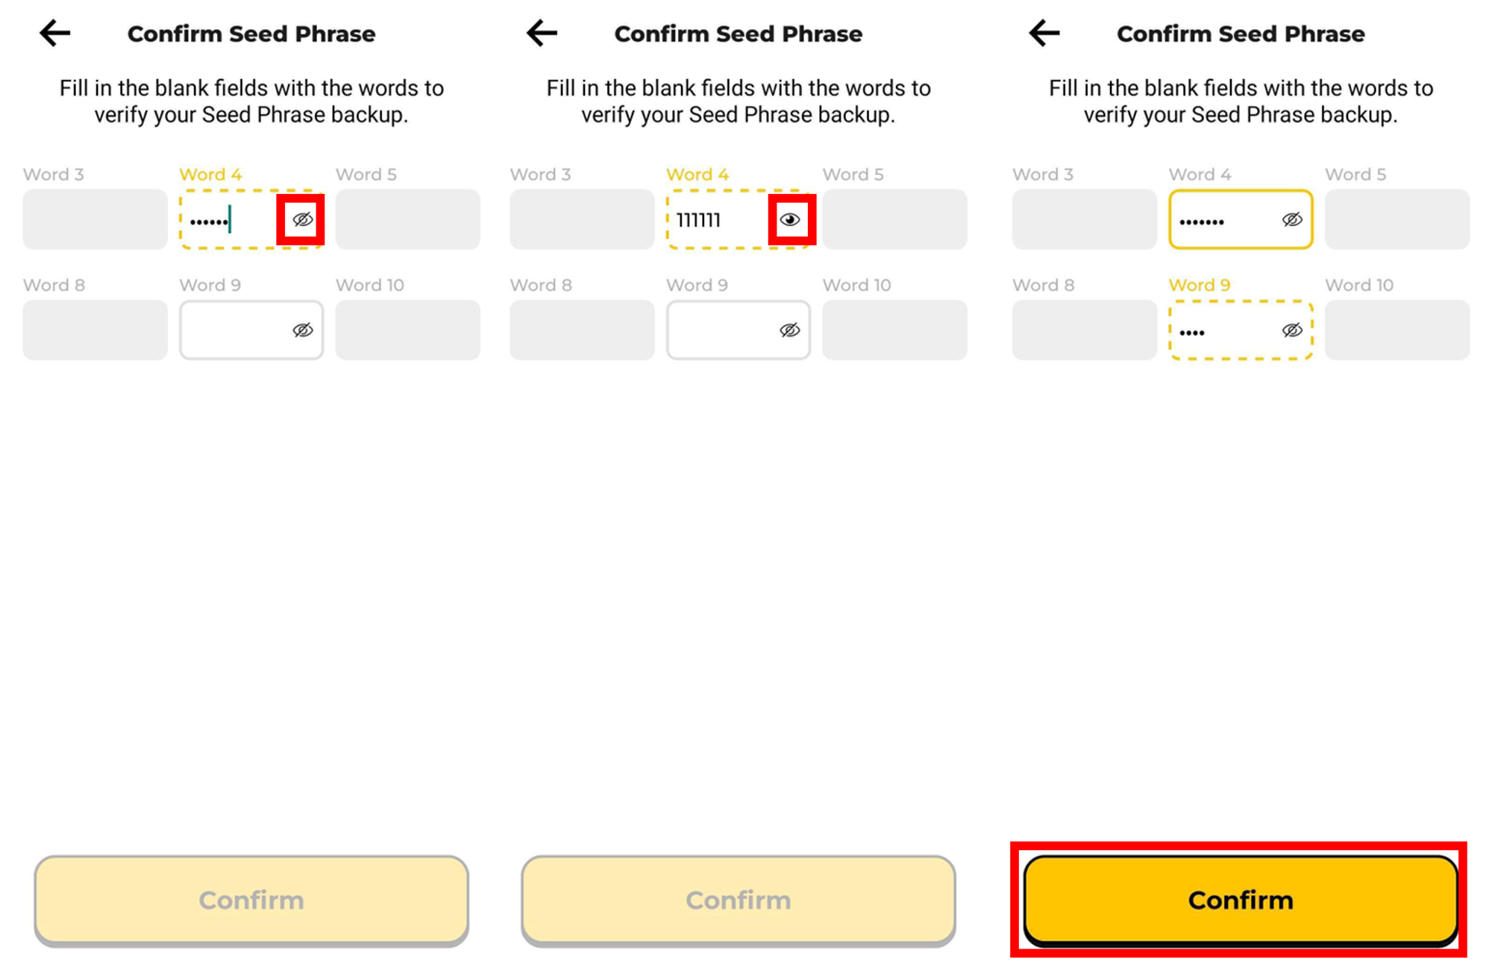Show the masked Word 4 on the right screen

[1292, 219]
